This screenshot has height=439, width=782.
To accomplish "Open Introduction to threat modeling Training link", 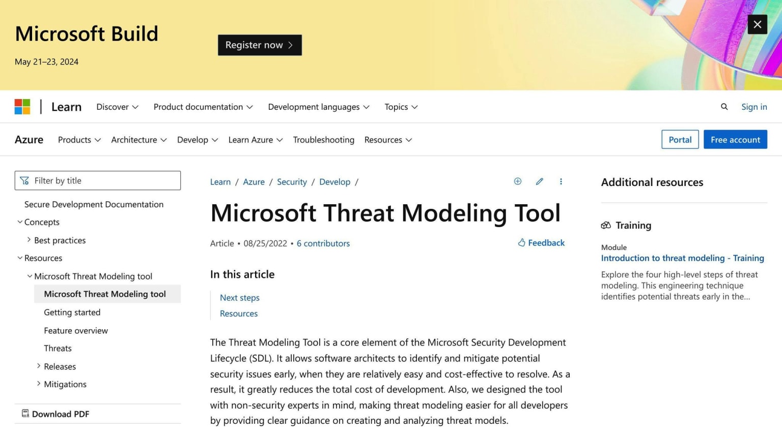I will coord(682,258).
